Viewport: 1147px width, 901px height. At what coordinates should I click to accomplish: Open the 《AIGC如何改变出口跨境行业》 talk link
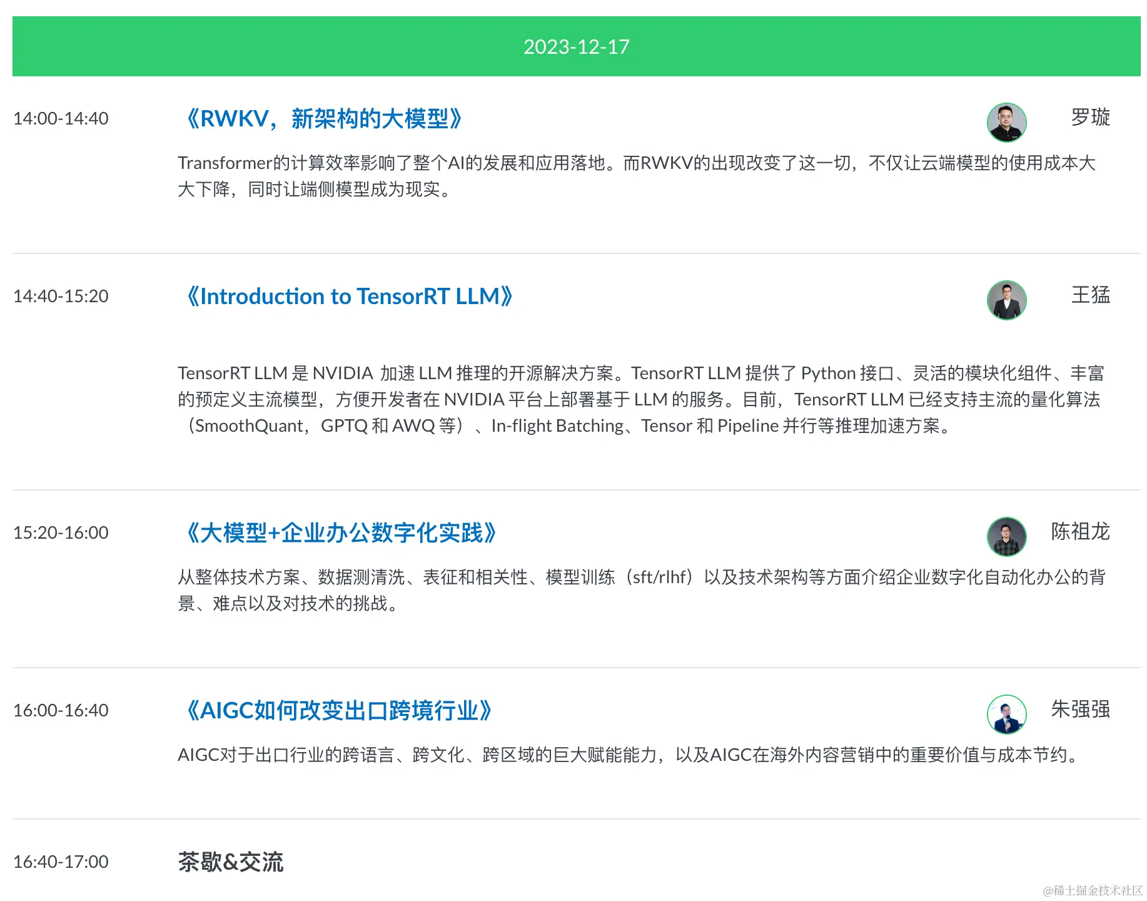pyautogui.click(x=338, y=711)
